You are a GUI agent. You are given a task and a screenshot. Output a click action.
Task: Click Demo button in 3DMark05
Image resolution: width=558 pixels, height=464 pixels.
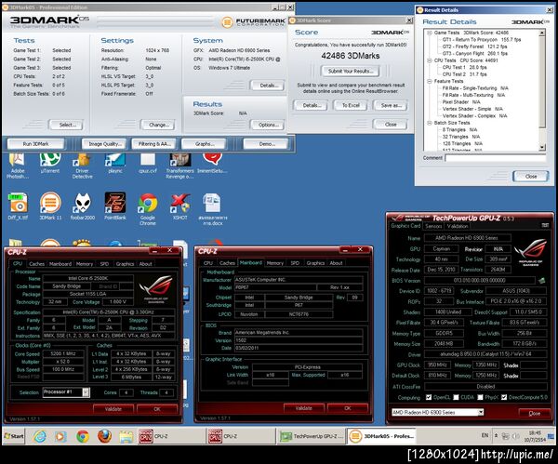pyautogui.click(x=267, y=144)
